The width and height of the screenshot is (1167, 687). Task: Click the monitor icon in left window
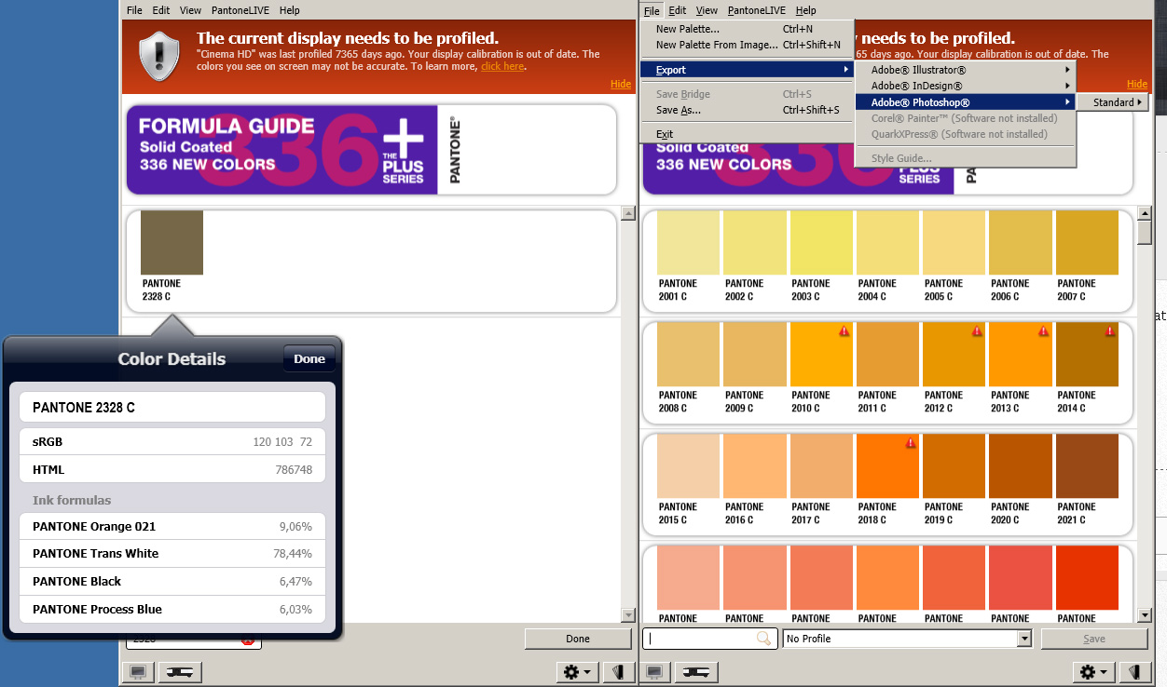click(x=138, y=671)
